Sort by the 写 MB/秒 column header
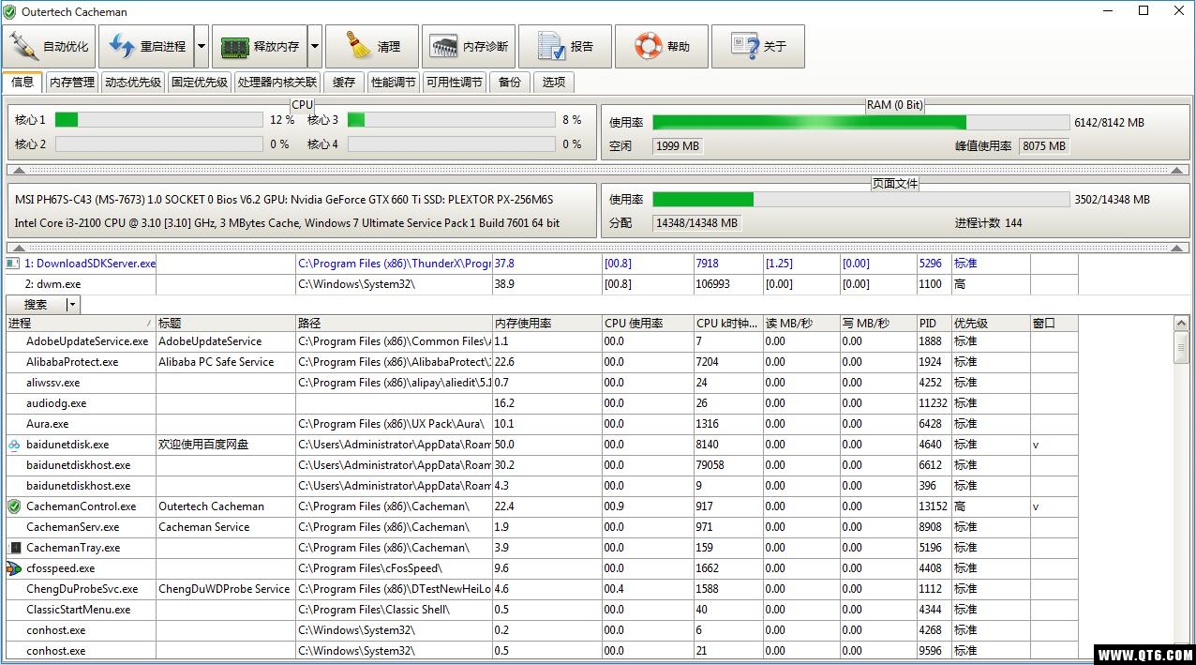1196x665 pixels. (878, 323)
